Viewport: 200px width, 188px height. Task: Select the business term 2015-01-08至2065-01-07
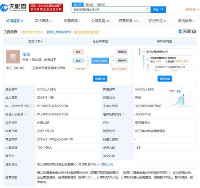(x=55, y=139)
